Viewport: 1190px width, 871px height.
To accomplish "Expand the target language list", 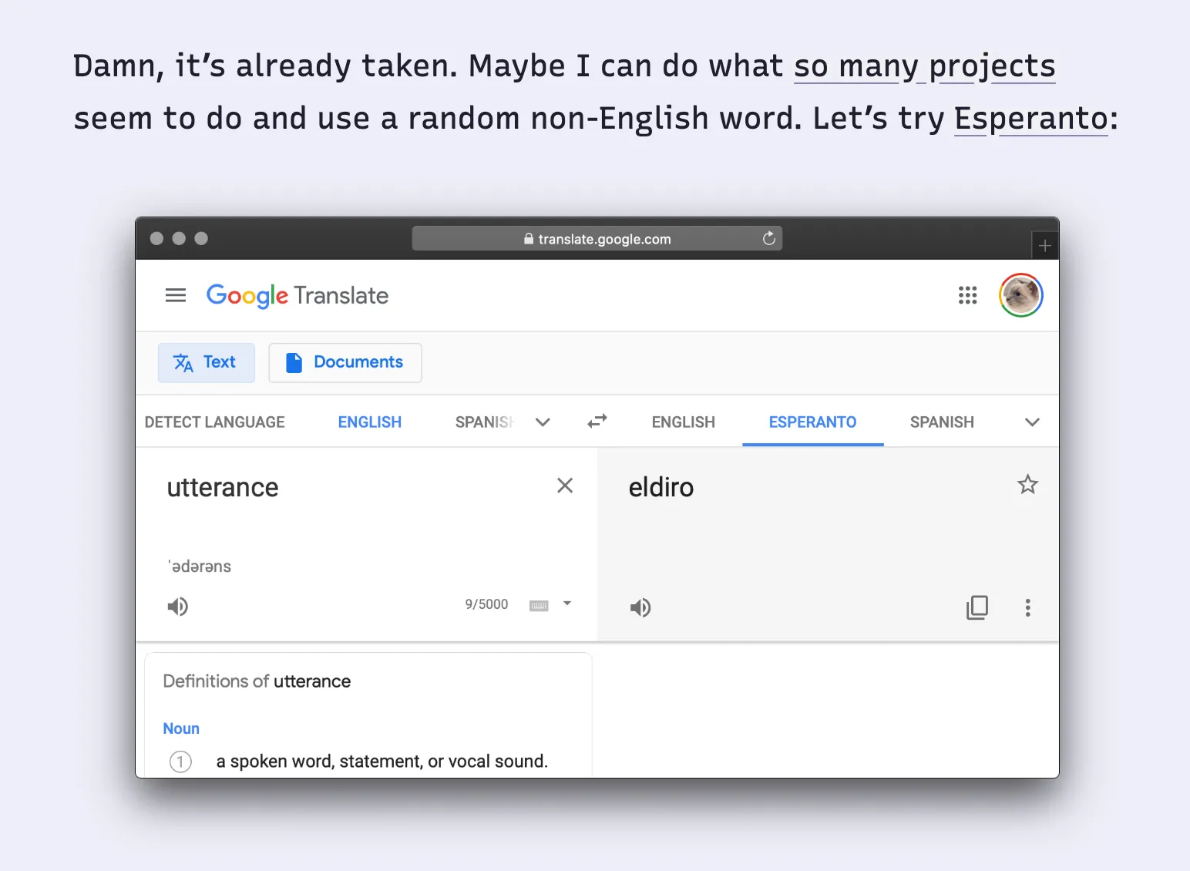I will pos(1032,422).
